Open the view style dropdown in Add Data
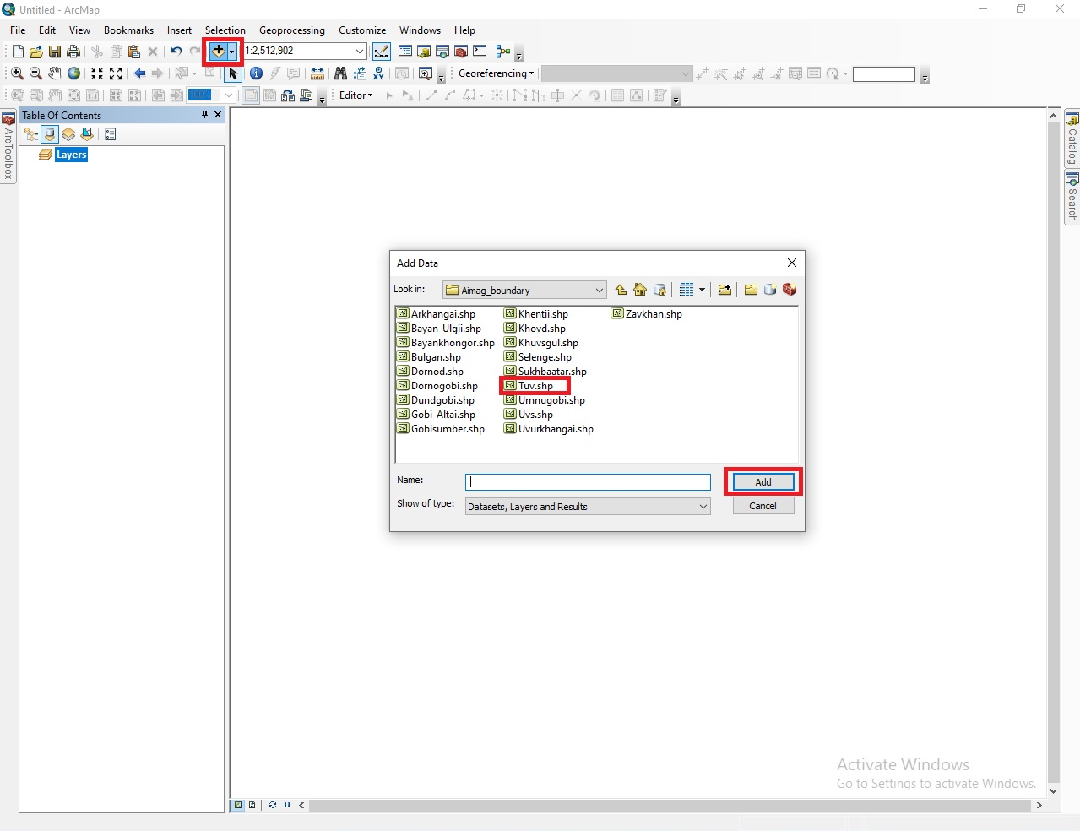Image resolution: width=1080 pixels, height=831 pixels. click(702, 290)
